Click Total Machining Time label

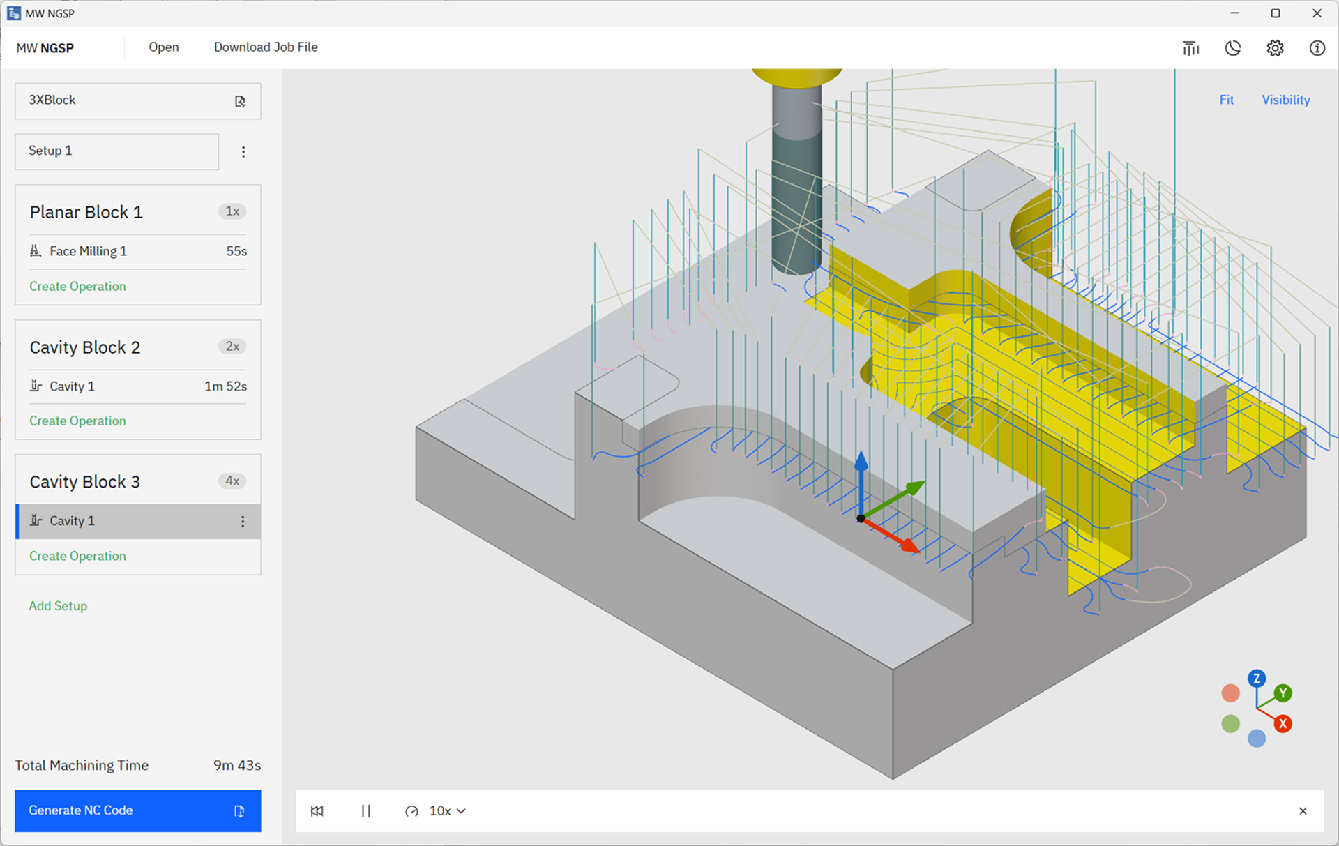click(x=82, y=766)
